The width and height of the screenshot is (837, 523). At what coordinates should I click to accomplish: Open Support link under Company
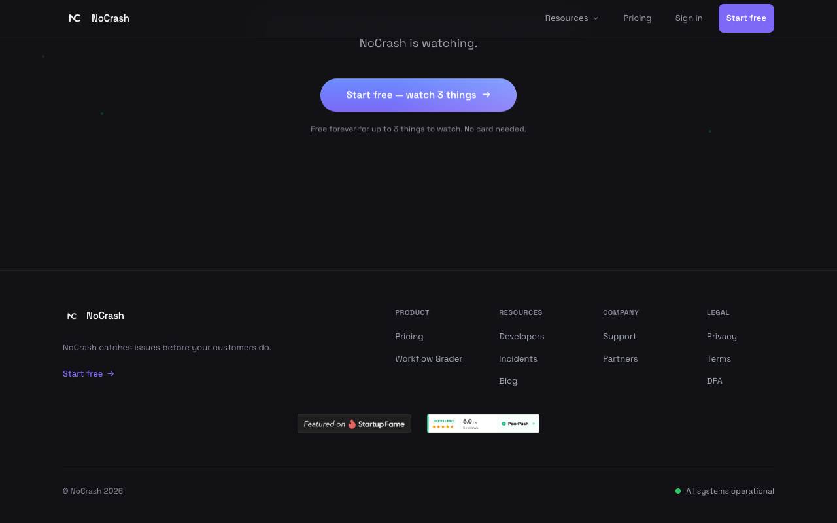[x=620, y=337]
